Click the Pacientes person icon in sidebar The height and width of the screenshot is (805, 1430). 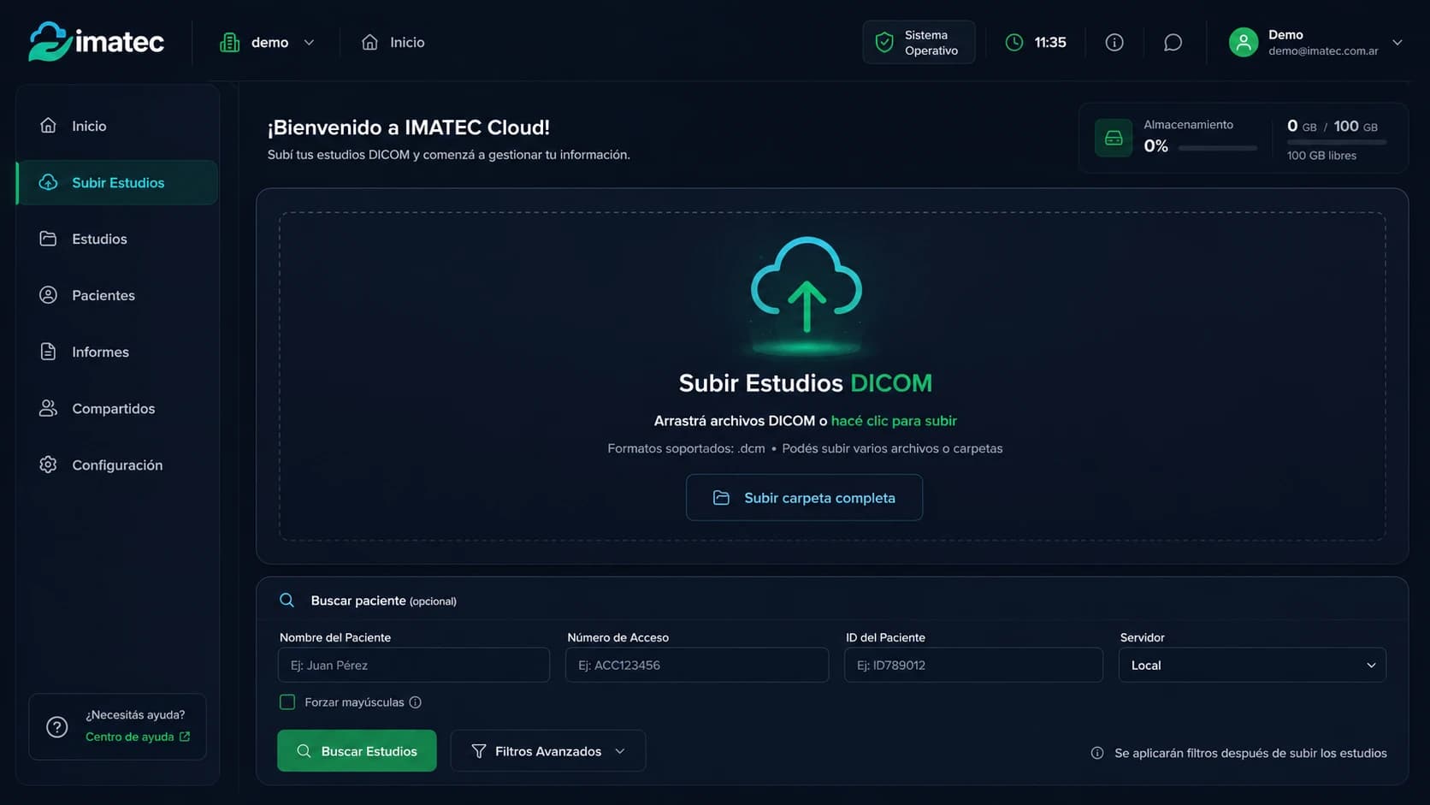coord(48,295)
